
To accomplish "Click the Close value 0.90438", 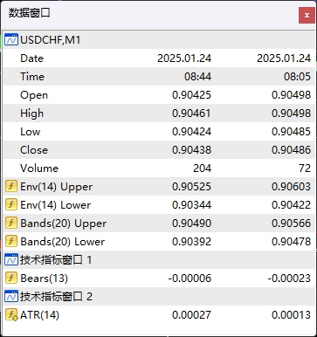I will (x=191, y=150).
